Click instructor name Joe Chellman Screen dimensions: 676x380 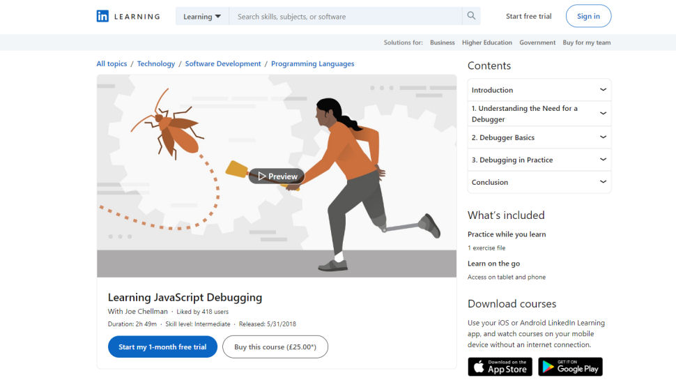point(146,312)
